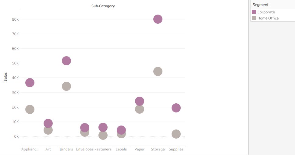Select the Home Office legend label

[x=268, y=18]
